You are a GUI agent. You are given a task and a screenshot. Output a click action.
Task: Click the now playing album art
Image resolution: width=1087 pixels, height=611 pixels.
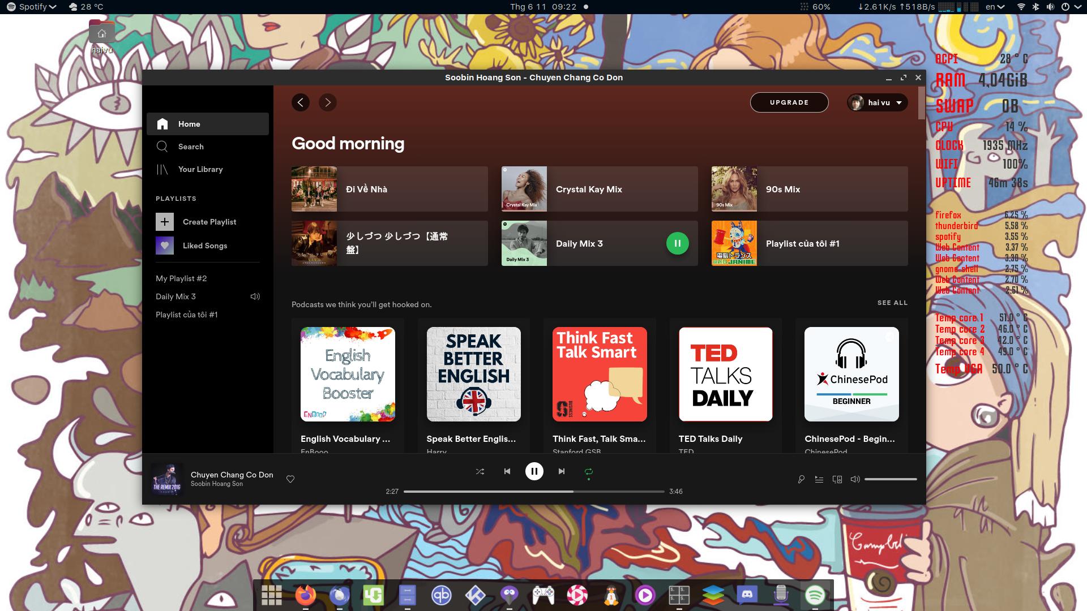click(x=167, y=479)
